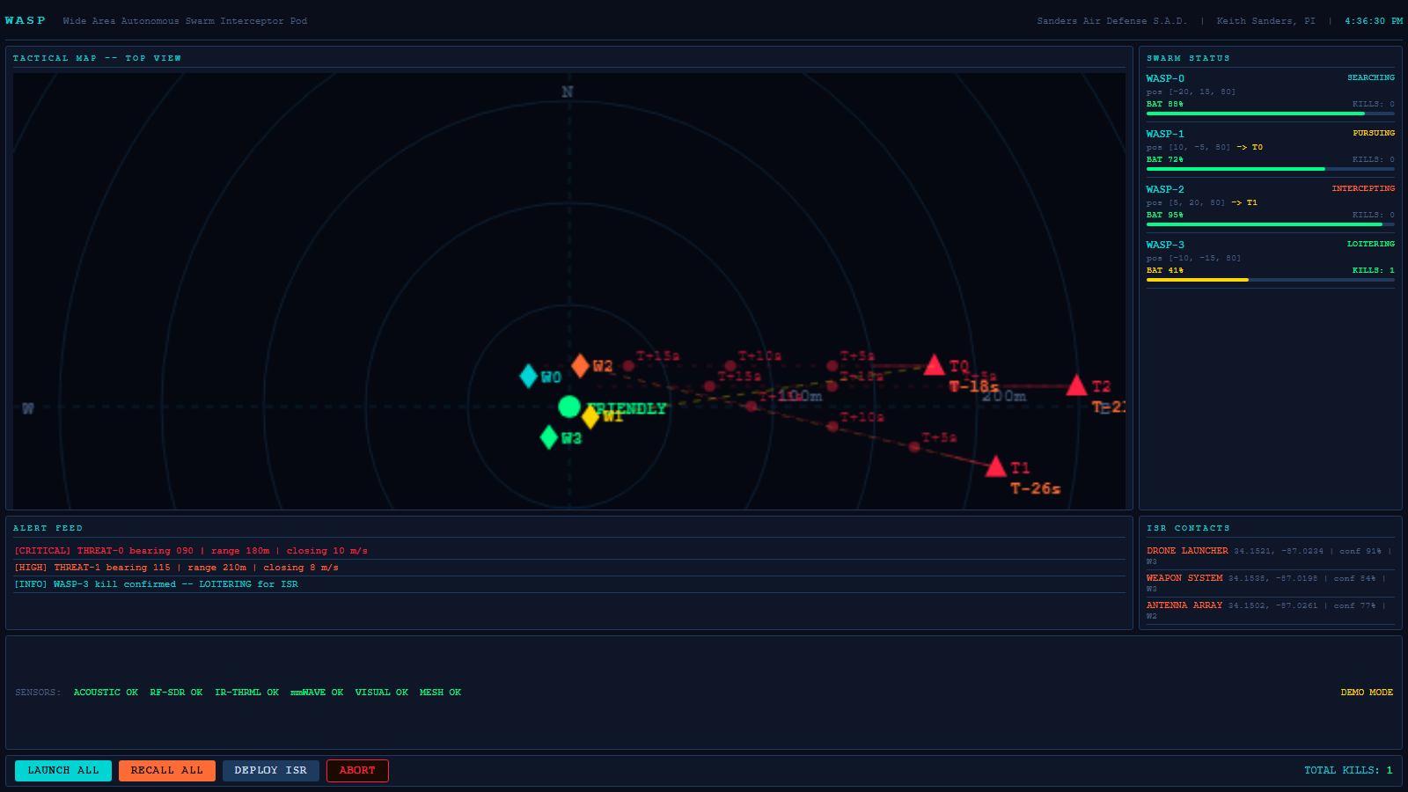1408x792 pixels.
Task: Select WASP-0 in swarm status
Action: [1270, 95]
